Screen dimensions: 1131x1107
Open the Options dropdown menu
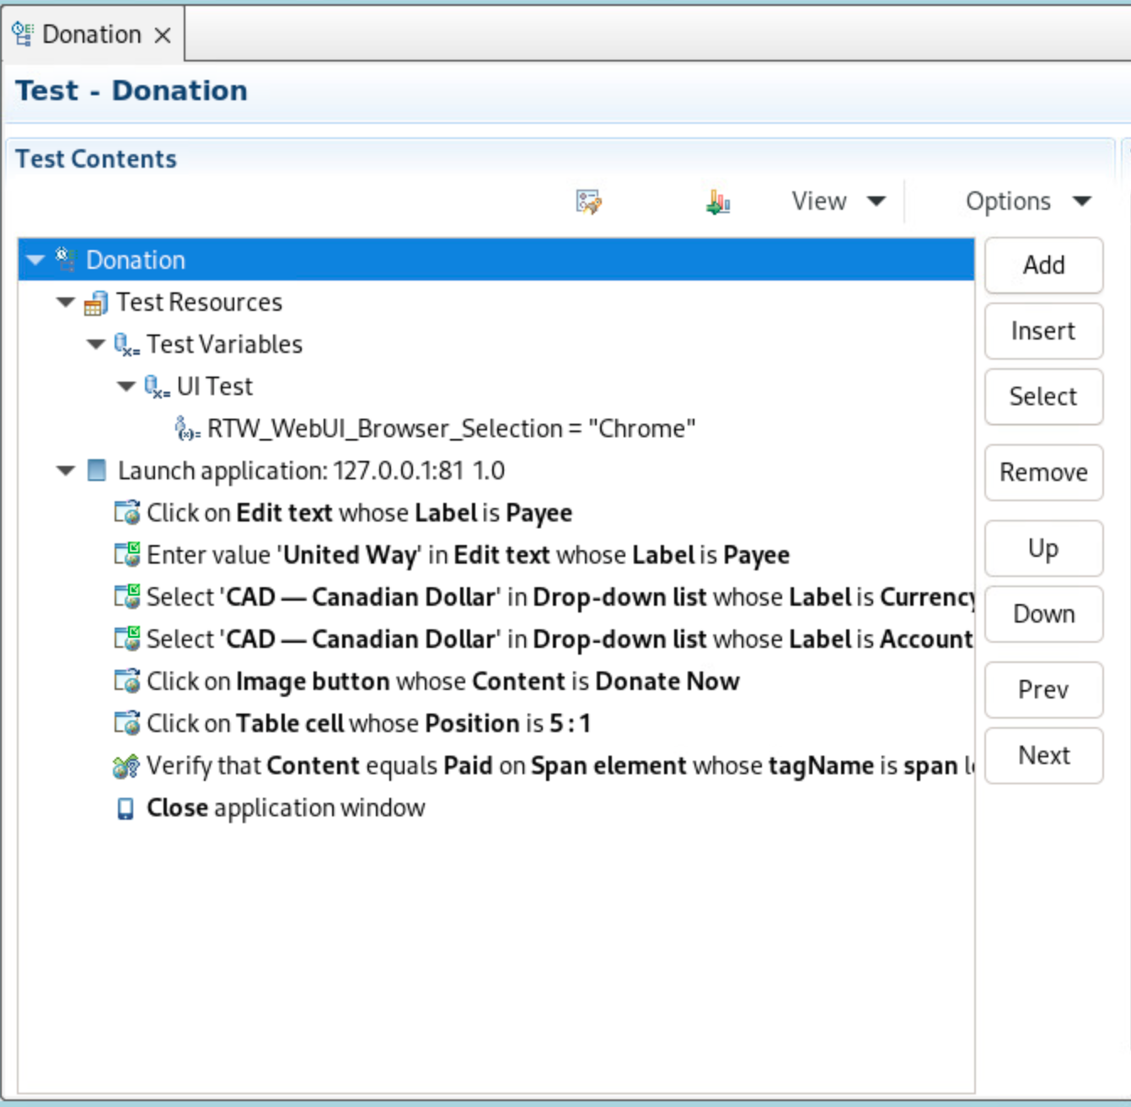pyautogui.click(x=1027, y=201)
